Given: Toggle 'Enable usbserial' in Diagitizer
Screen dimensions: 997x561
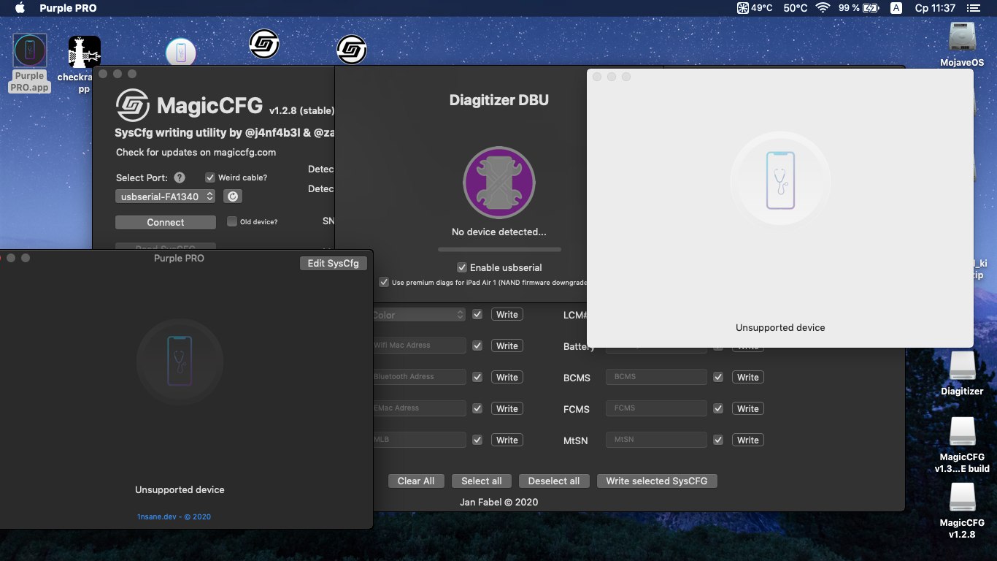Looking at the screenshot, I should point(461,267).
